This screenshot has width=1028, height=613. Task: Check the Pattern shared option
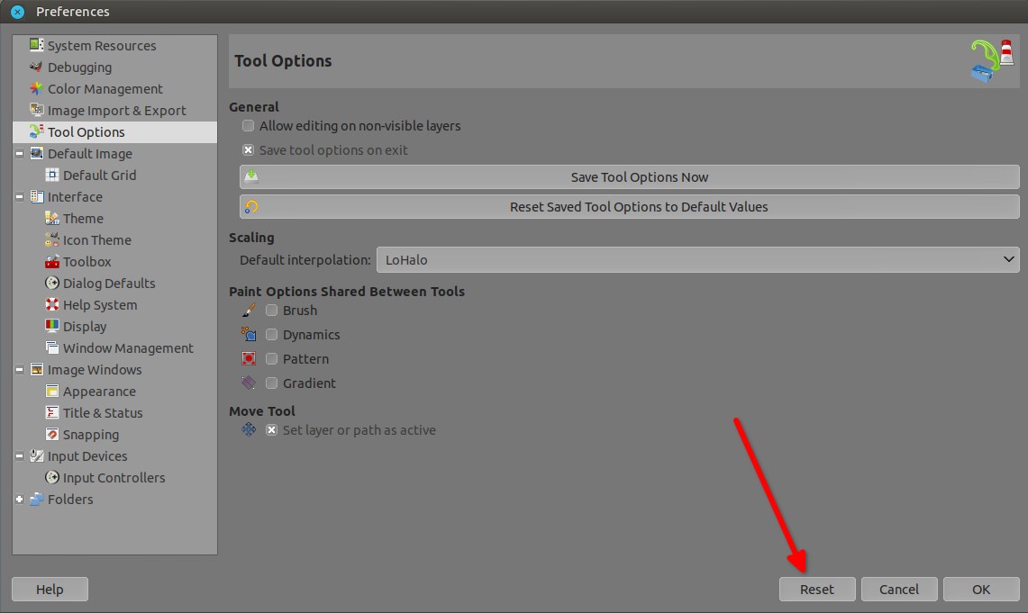[271, 358]
